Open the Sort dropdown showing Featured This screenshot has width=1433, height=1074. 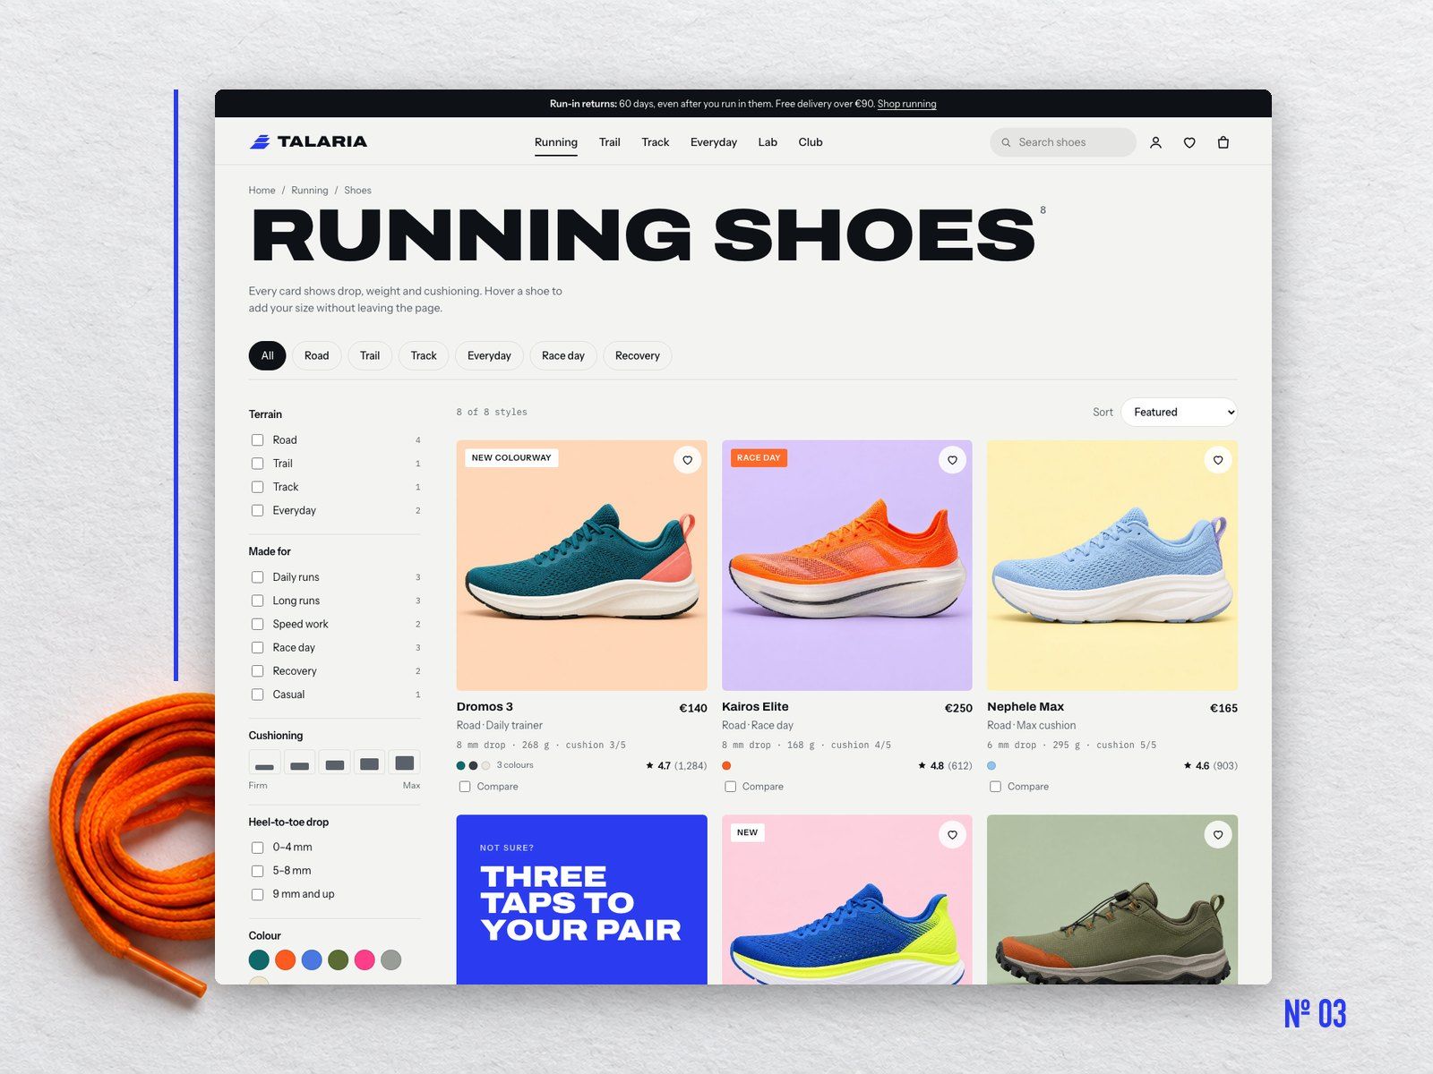(x=1179, y=412)
